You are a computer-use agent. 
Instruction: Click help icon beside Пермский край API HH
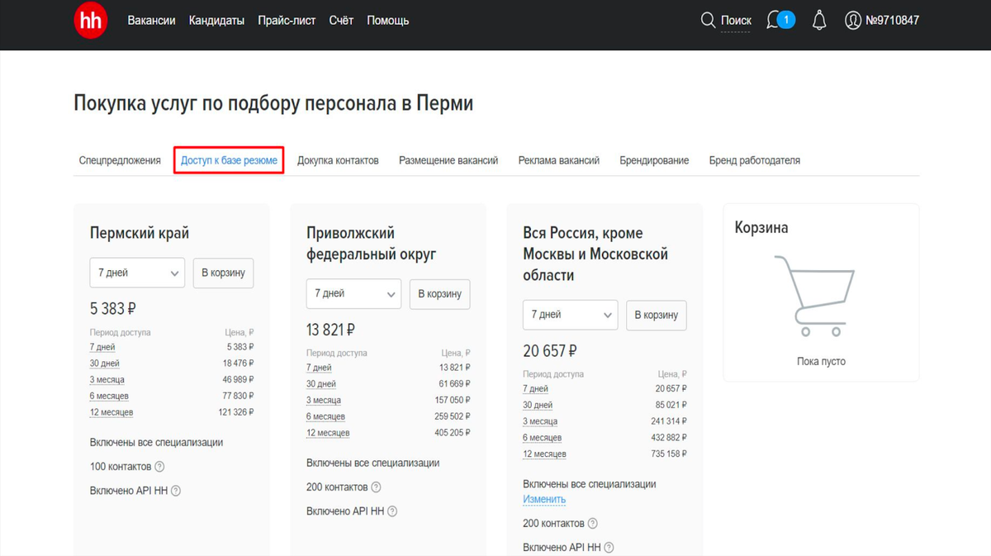175,491
